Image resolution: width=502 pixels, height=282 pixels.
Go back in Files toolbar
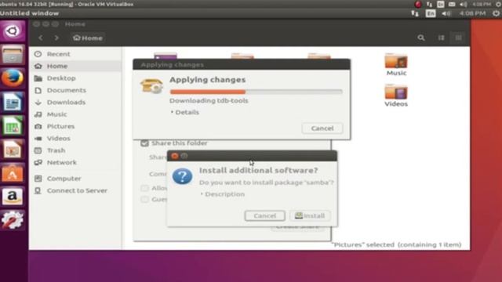[x=41, y=38]
